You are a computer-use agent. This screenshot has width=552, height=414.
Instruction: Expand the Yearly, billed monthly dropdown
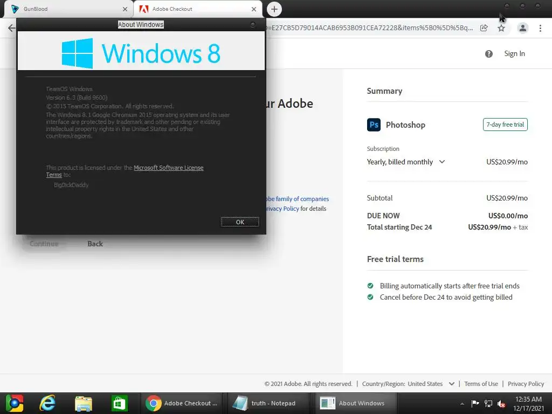(x=406, y=162)
